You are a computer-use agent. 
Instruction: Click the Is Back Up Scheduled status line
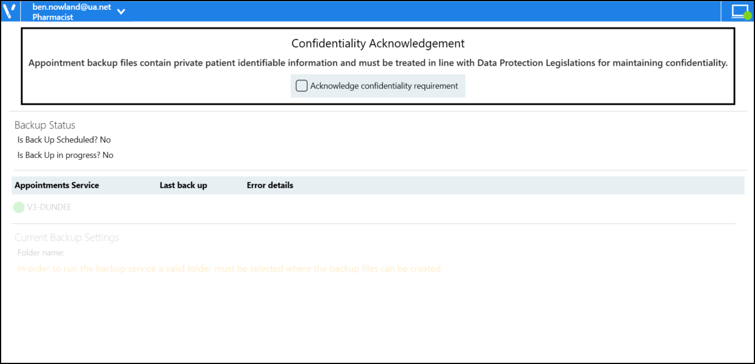[64, 140]
